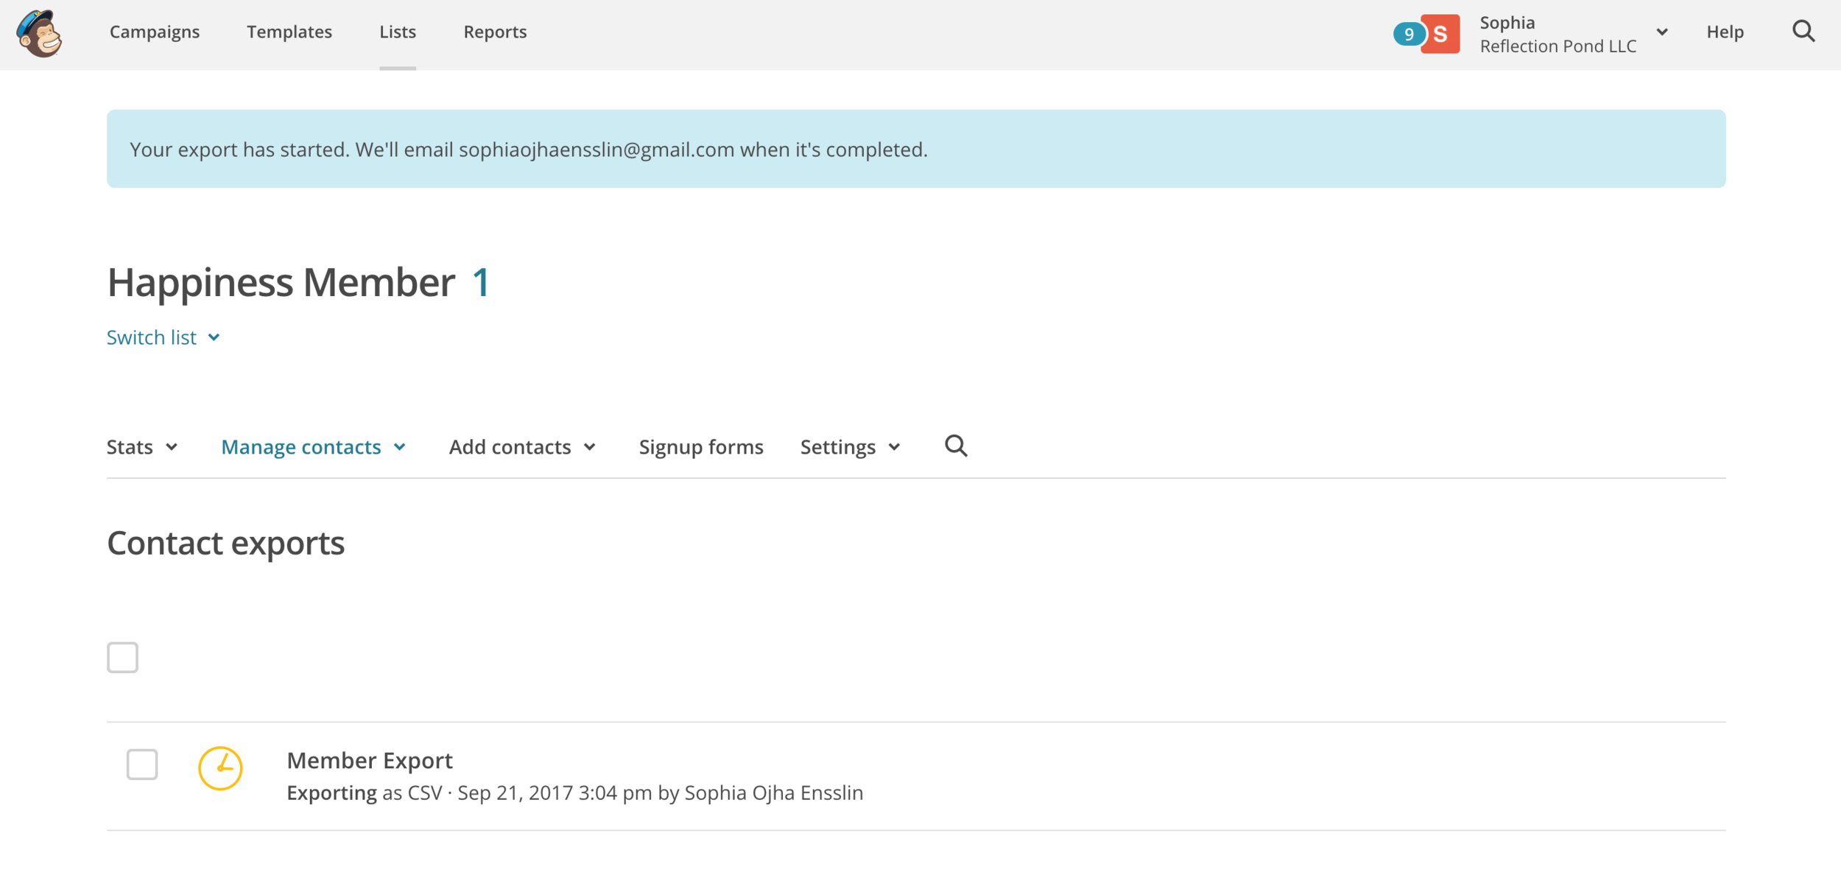Open the Manage contacts dropdown
This screenshot has width=1841, height=878.
pos(314,447)
